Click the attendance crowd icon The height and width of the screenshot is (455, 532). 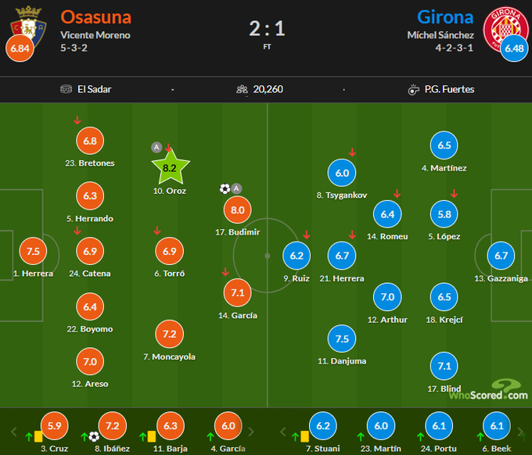point(242,89)
